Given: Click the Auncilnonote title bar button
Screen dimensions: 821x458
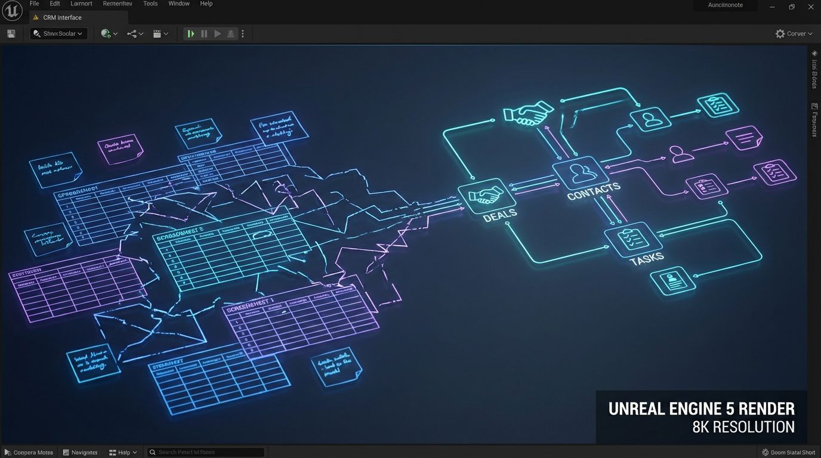Looking at the screenshot, I should pos(726,5).
